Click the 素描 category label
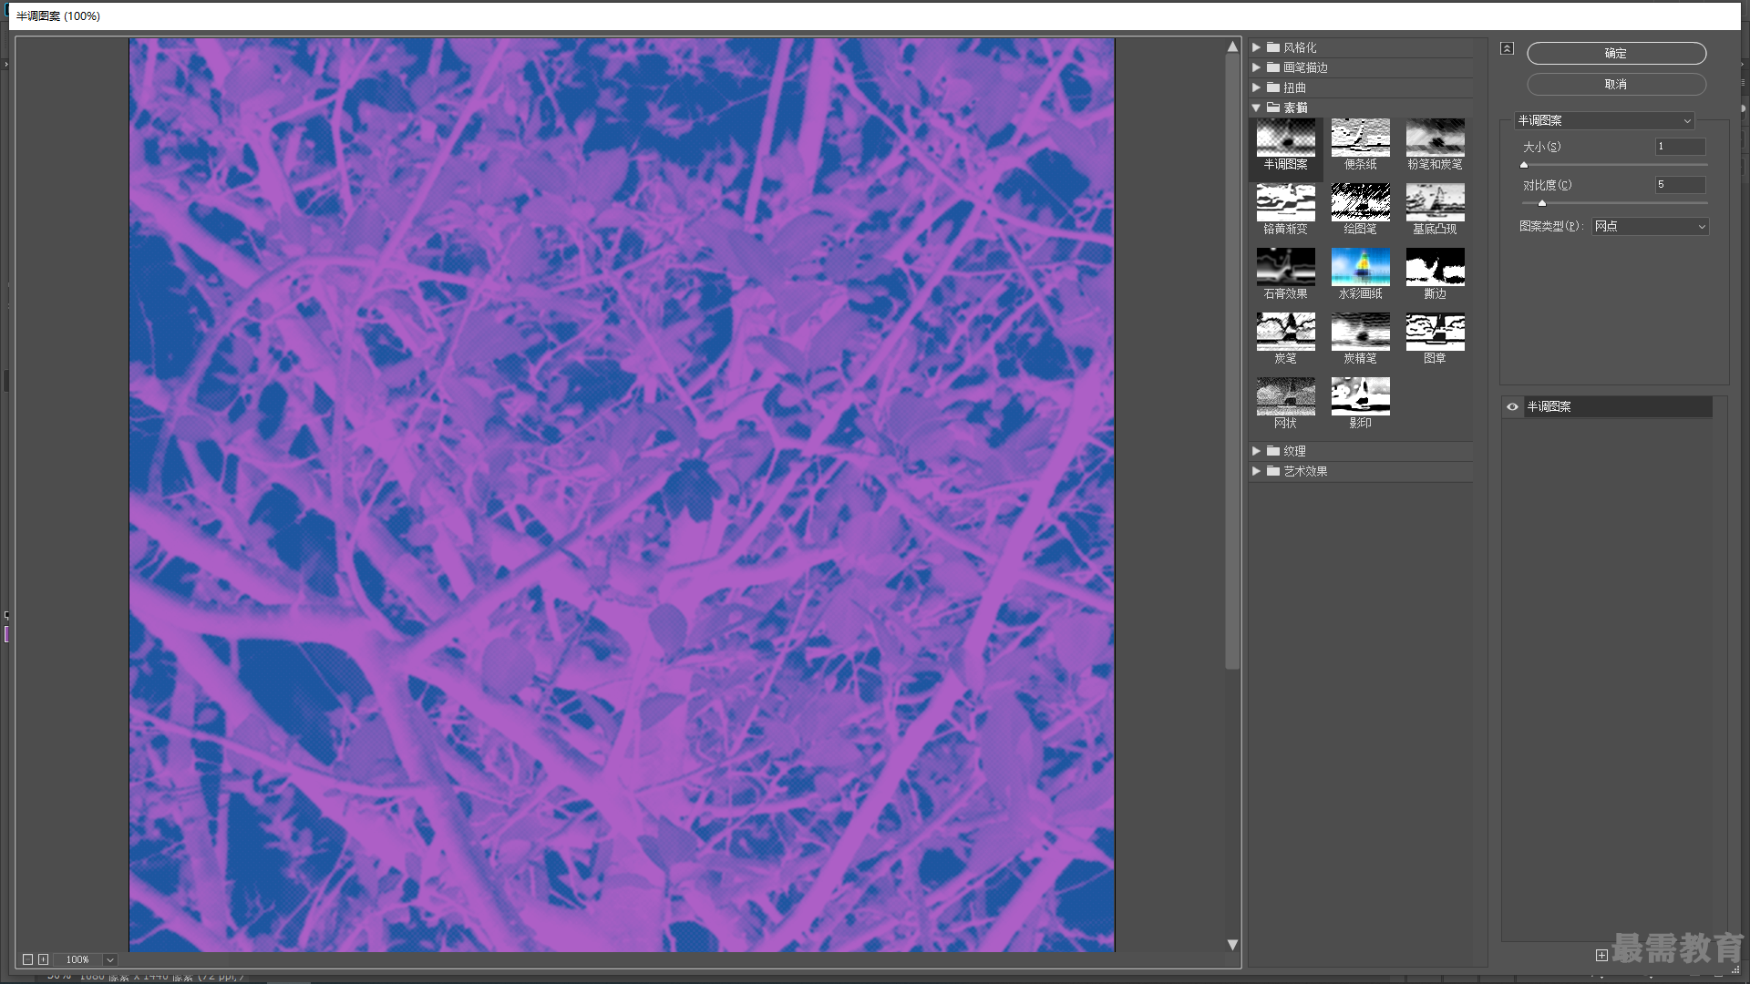 [x=1295, y=108]
